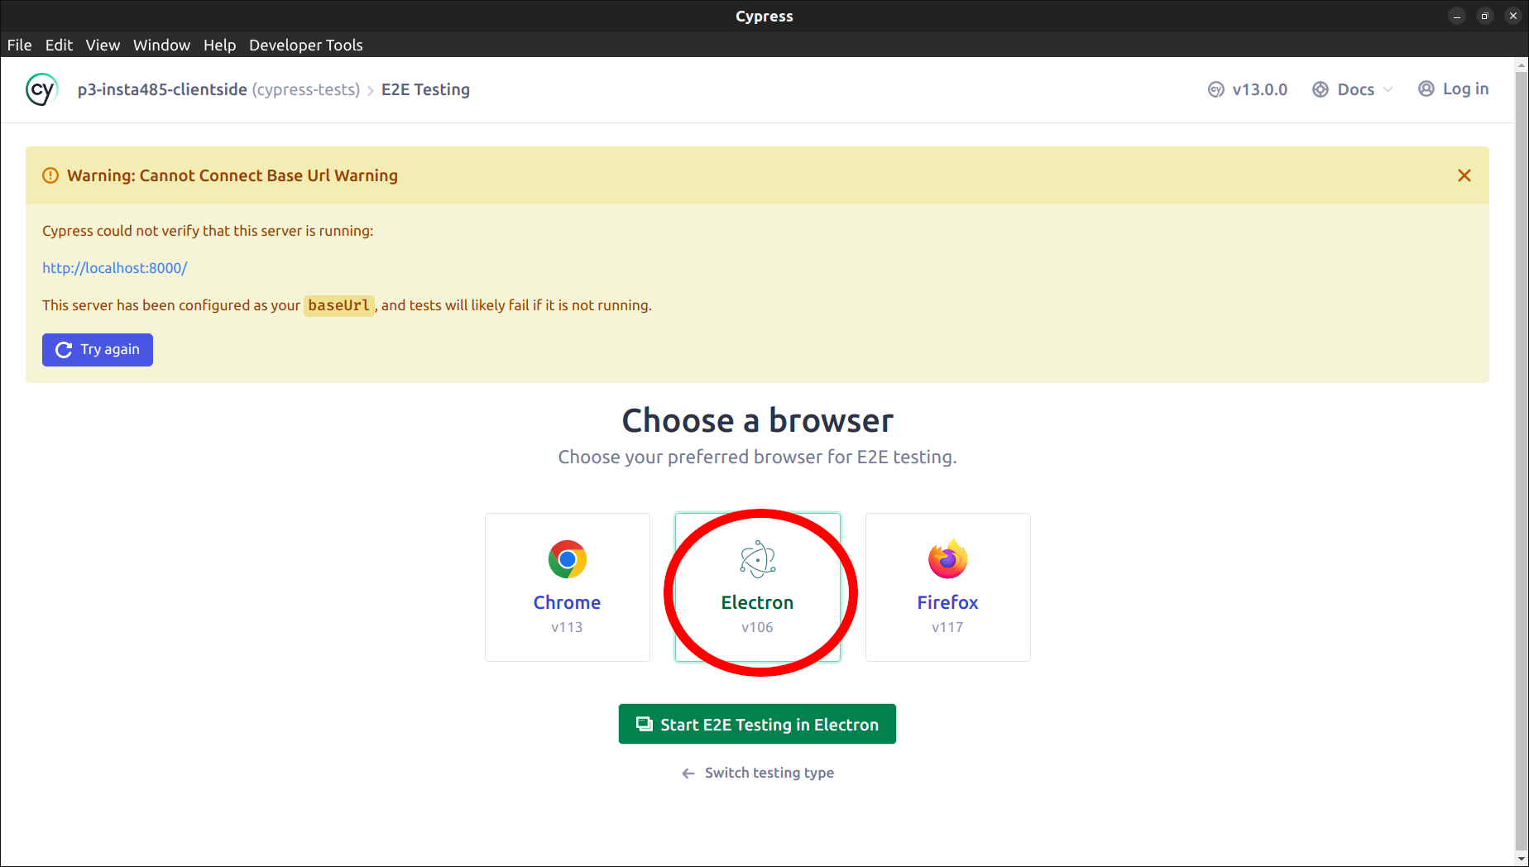Select the Electron v106 browser card
Screen dimensions: 1529x867
click(758, 587)
